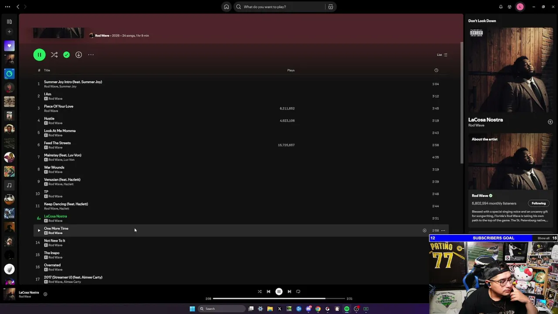This screenshot has width=558, height=314.
Task: Open the large album cover in Now Playing panel
Action: coord(510,70)
